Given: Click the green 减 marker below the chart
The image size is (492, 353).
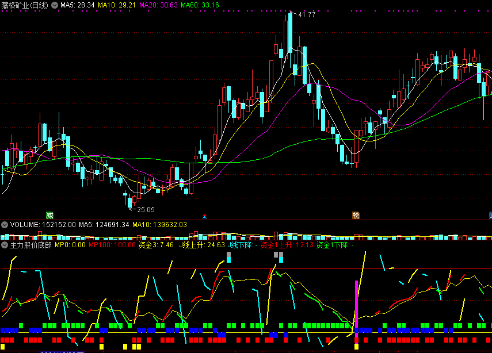Looking at the screenshot, I should click(49, 216).
